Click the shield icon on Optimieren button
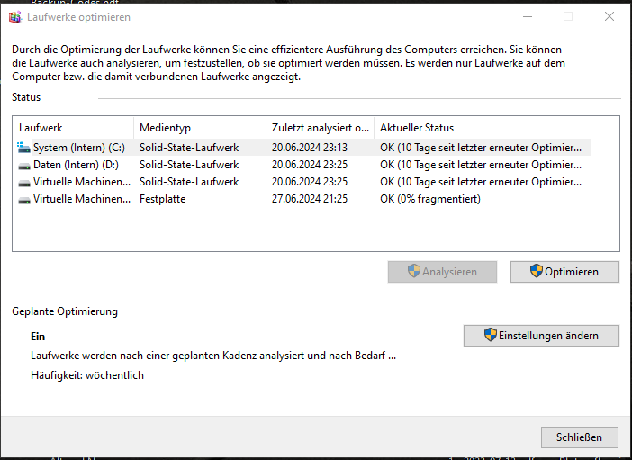632x460 pixels. 536,271
